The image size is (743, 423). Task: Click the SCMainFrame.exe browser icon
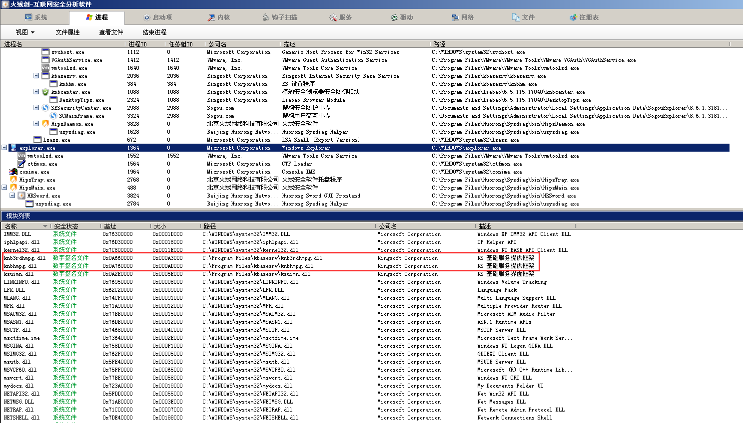pyautogui.click(x=53, y=116)
